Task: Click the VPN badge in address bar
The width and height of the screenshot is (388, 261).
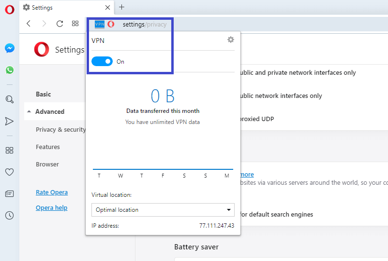Action: (x=100, y=24)
